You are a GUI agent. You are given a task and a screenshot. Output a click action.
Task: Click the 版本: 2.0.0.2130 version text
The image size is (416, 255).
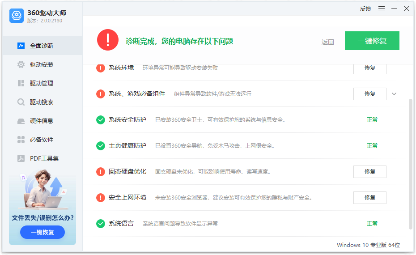[45, 21]
